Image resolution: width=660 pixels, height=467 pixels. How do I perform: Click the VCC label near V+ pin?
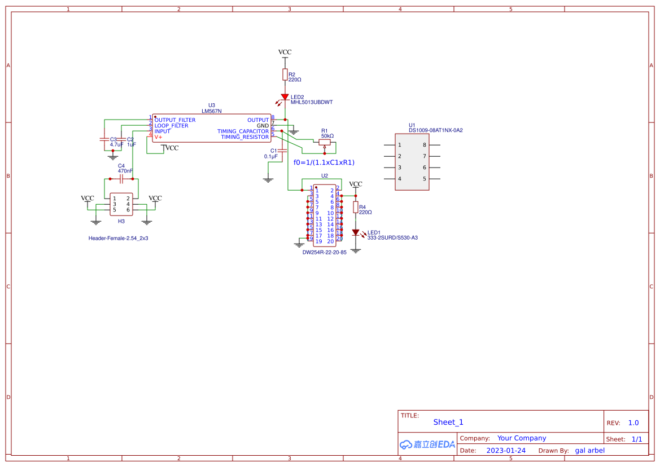[172, 148]
